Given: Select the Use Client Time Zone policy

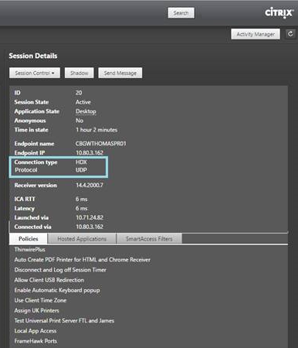Looking at the screenshot, I should (40, 300).
